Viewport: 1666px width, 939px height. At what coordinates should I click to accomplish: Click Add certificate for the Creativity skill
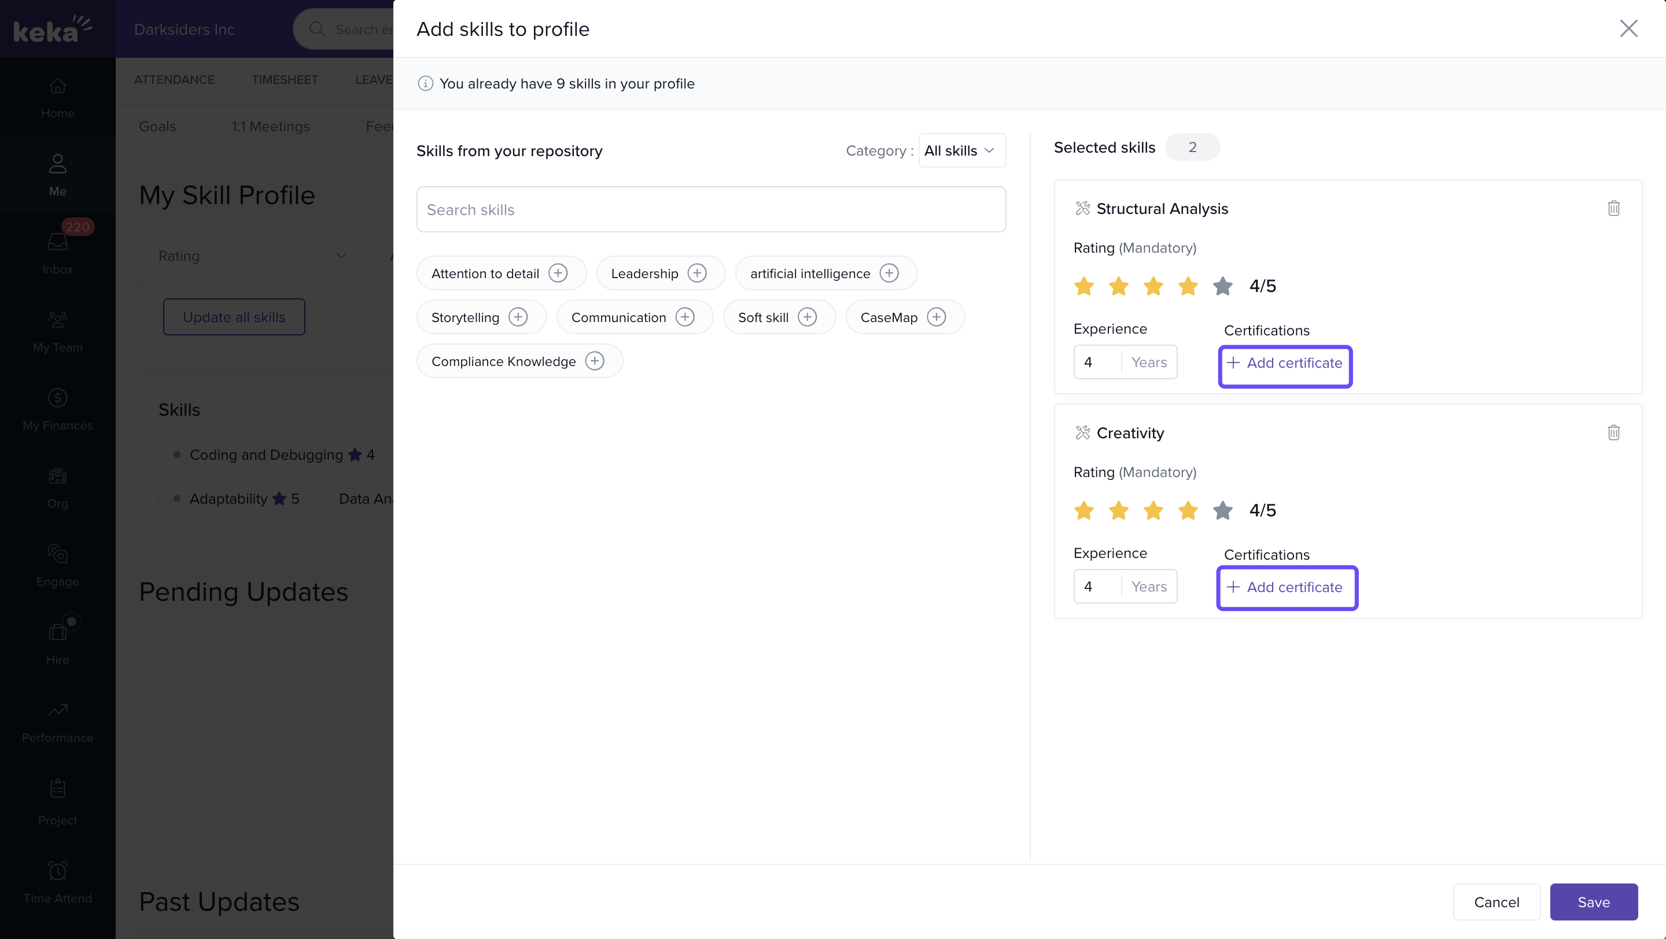tap(1286, 587)
